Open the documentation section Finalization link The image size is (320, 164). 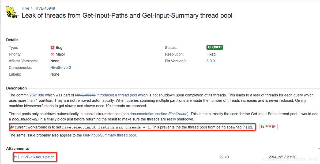[159, 114]
